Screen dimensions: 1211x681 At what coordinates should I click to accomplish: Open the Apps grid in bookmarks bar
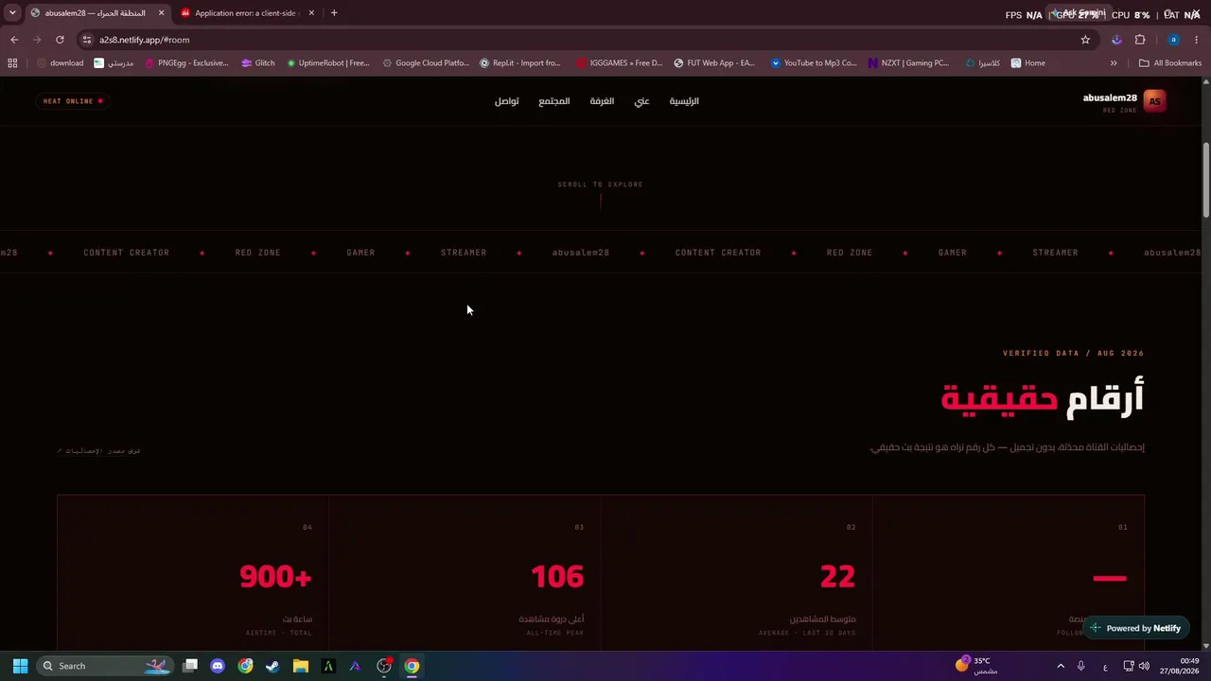coord(12,63)
